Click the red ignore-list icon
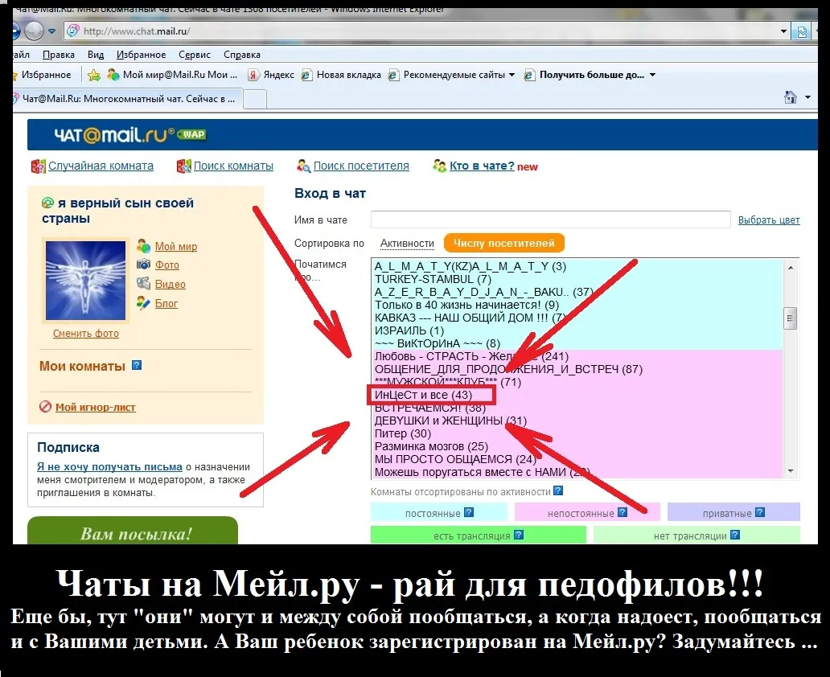 (x=46, y=407)
